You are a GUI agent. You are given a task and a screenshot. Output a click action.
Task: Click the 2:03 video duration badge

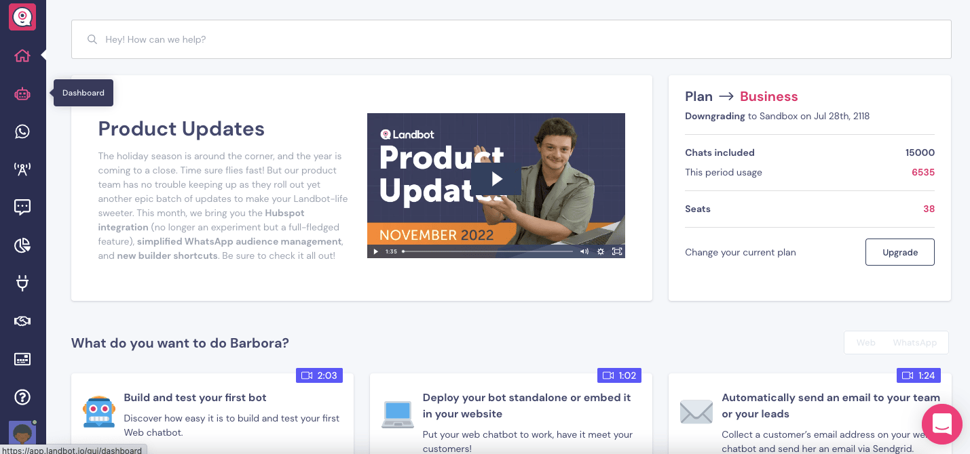click(319, 375)
